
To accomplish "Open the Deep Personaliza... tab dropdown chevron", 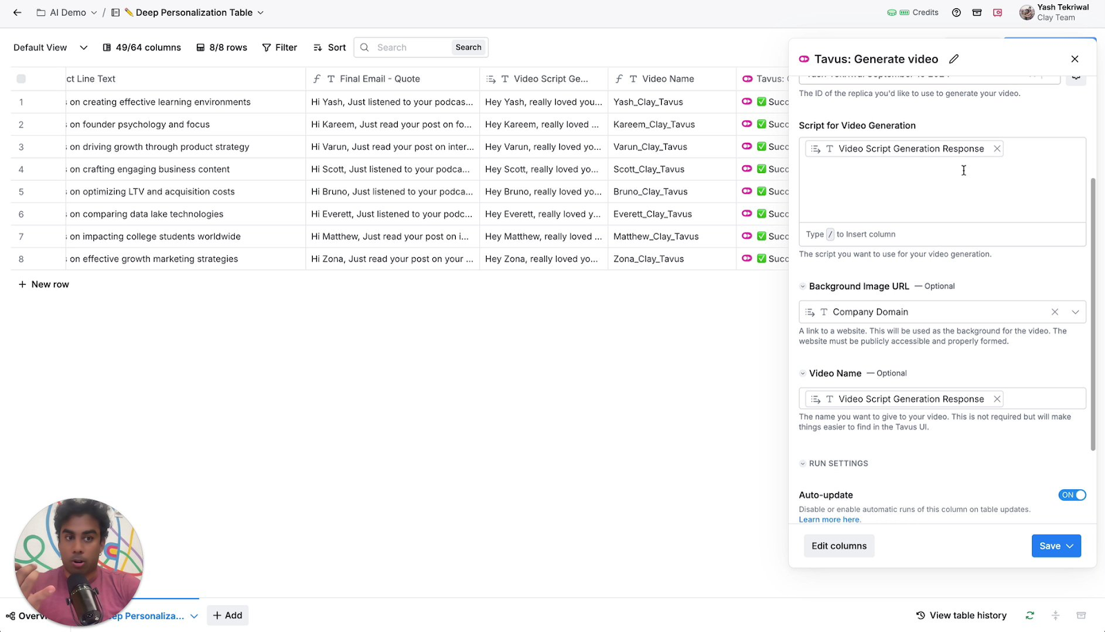I will tap(194, 616).
